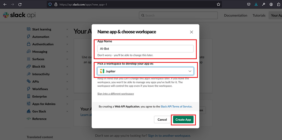Click the Slack logo icon

coord(6,15)
